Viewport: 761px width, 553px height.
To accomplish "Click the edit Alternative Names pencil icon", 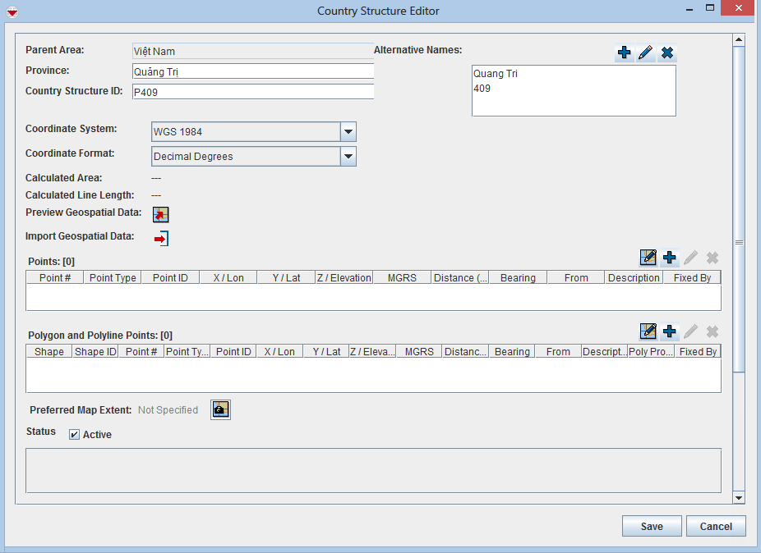I will click(646, 53).
